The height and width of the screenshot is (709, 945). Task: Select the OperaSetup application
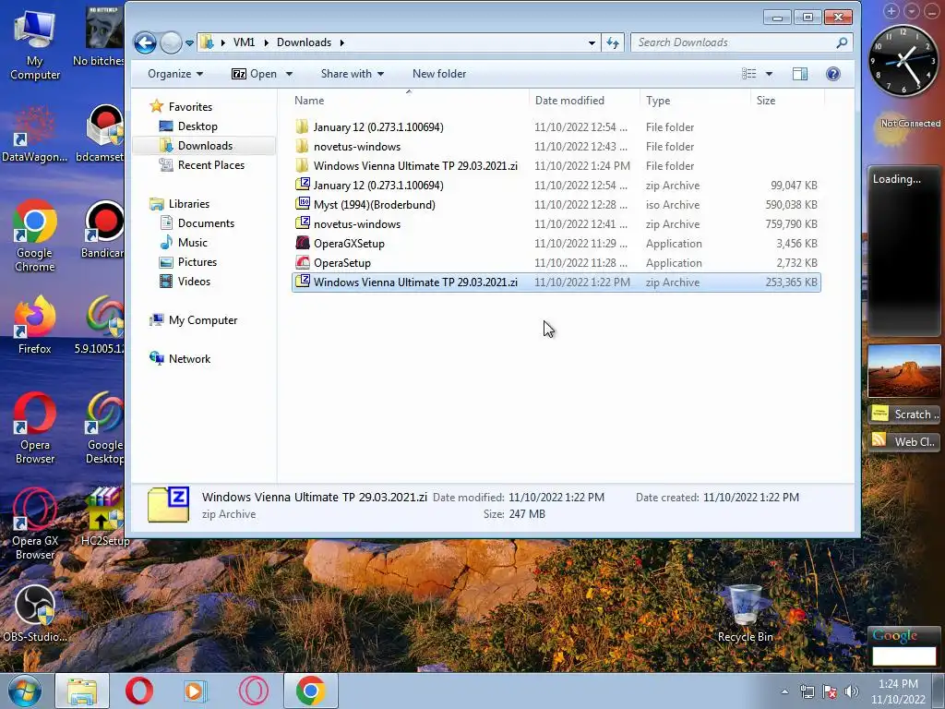[x=556, y=263]
